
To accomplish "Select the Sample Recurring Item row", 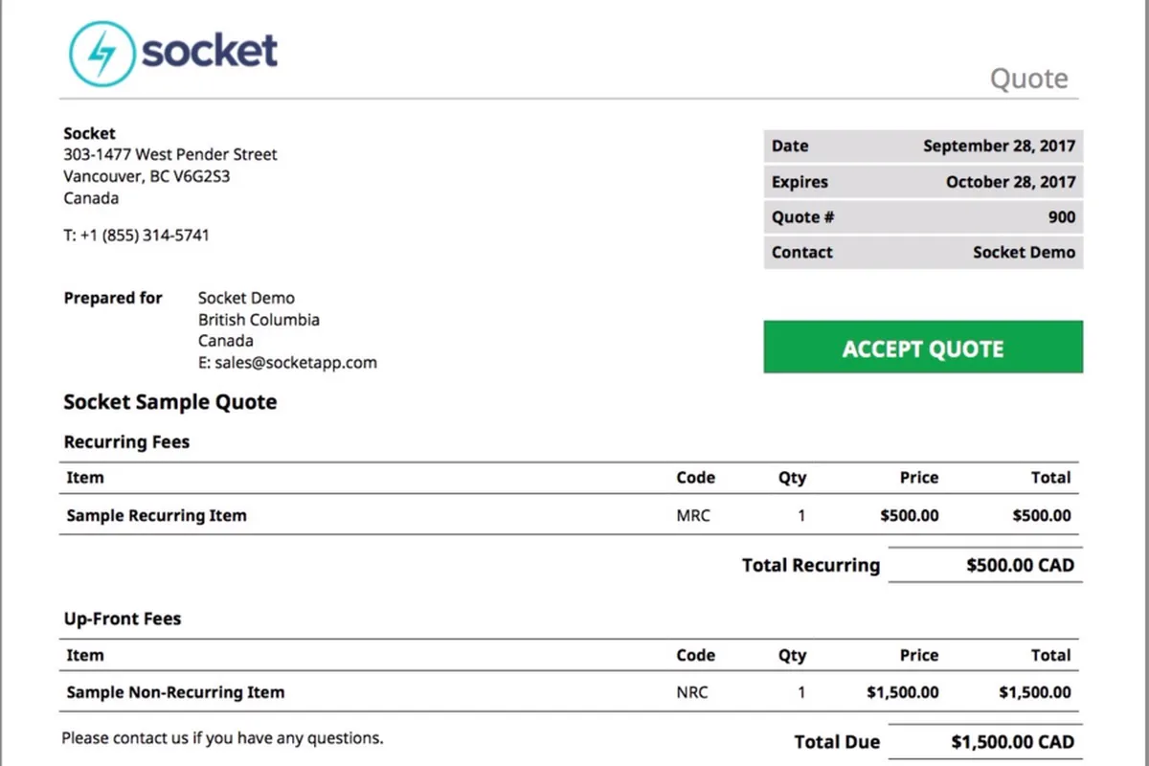I will (157, 515).
